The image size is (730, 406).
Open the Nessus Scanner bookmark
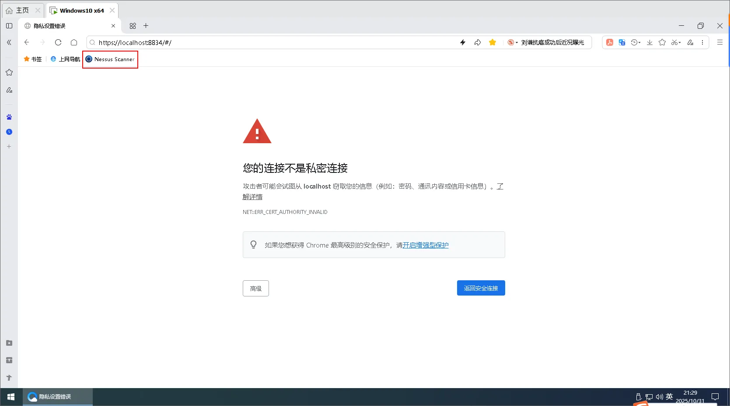tap(110, 59)
